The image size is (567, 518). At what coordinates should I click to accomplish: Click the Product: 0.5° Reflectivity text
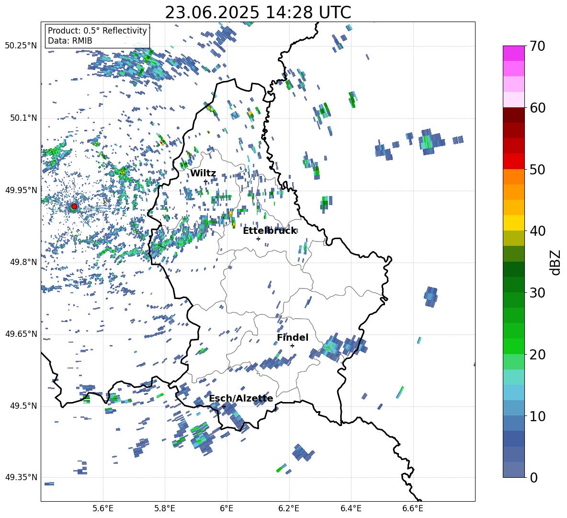pos(97,31)
